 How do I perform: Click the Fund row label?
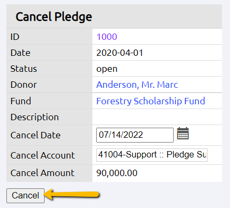pos(21,101)
